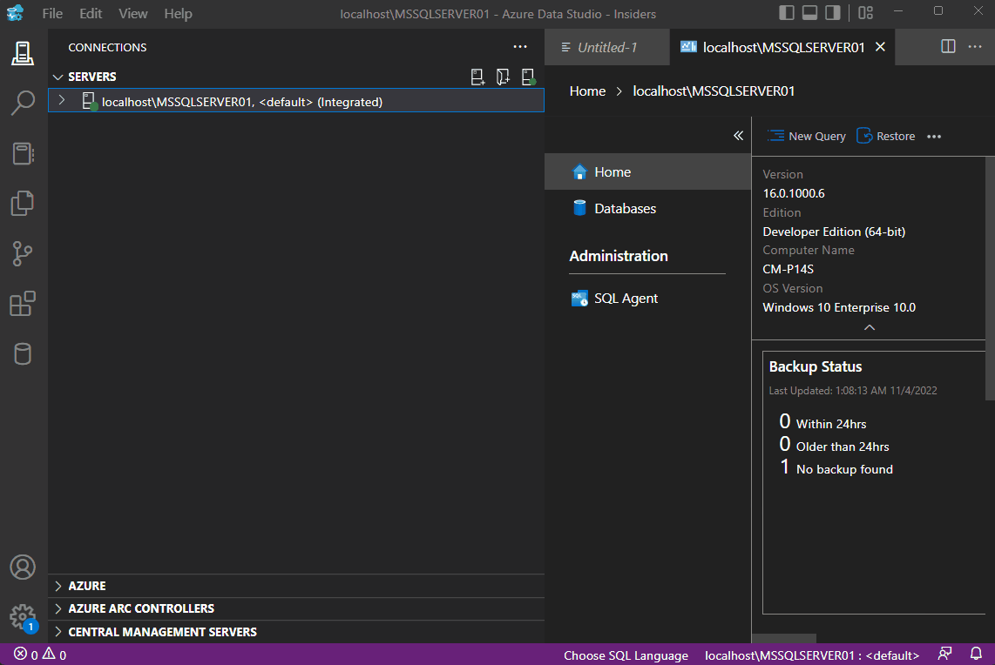The width and height of the screenshot is (995, 665).
Task: Collapse the SERVERS section
Action: pos(58,76)
